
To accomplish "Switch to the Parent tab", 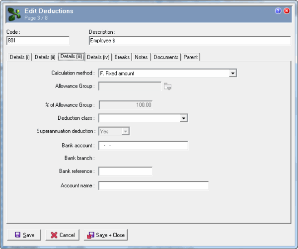I will [190, 57].
